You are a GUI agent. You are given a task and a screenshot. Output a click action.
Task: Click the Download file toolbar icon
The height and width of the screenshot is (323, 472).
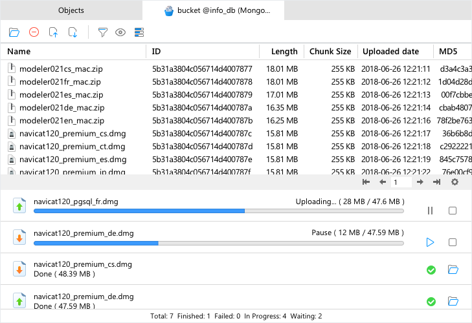73,32
